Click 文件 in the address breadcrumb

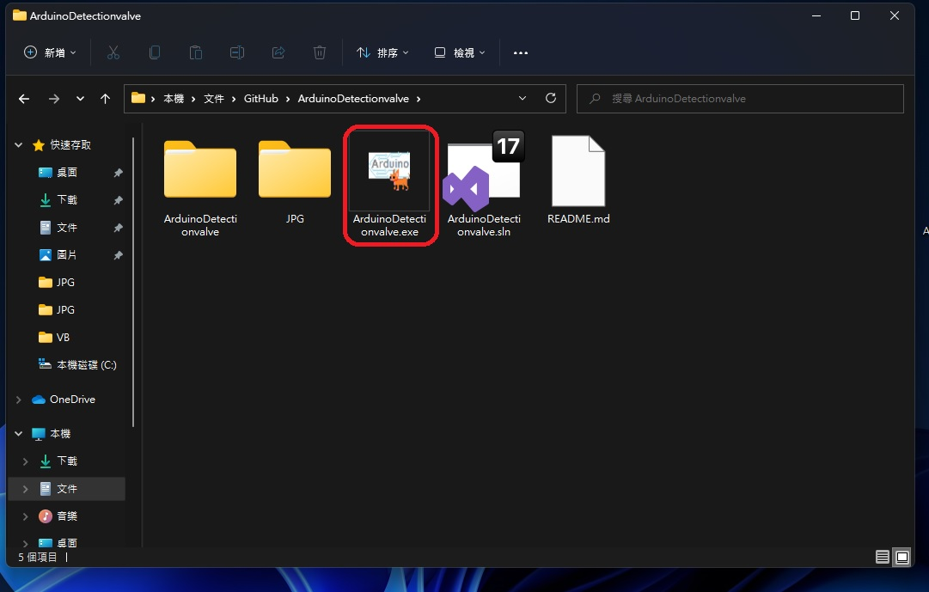[214, 99]
